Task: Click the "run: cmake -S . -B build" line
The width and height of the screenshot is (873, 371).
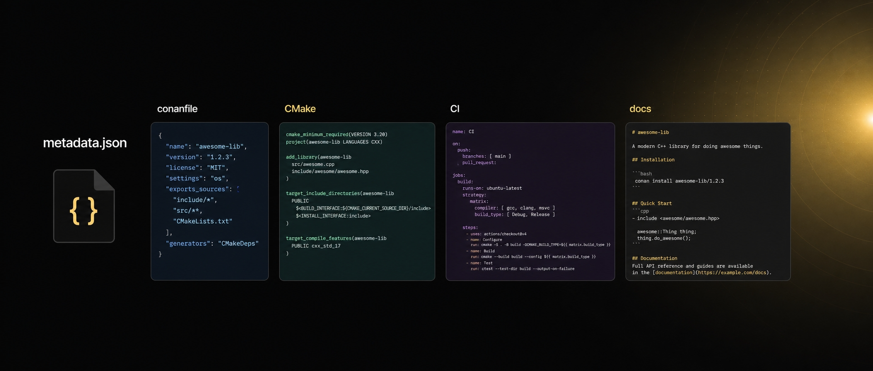Action: (x=541, y=245)
